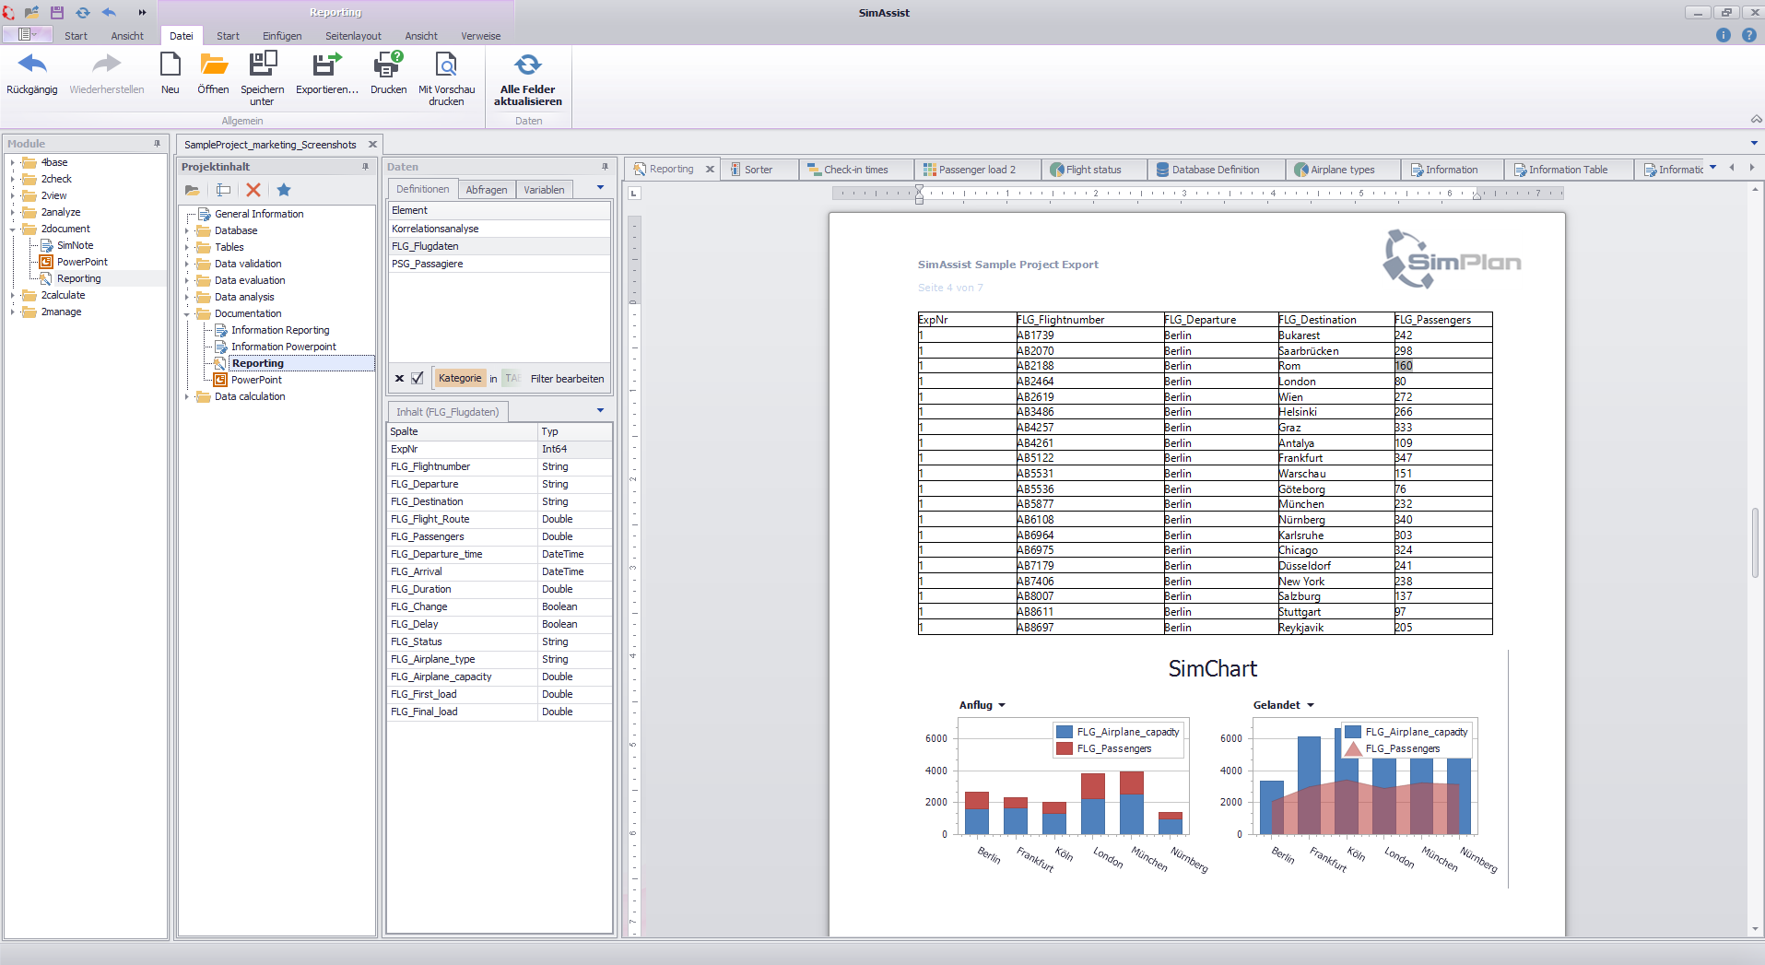The image size is (1765, 965).
Task: Click the red delete X in Projektinhalt toolbar
Action: pos(253,190)
